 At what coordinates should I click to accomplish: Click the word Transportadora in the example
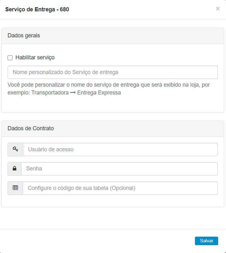pyautogui.click(x=50, y=93)
